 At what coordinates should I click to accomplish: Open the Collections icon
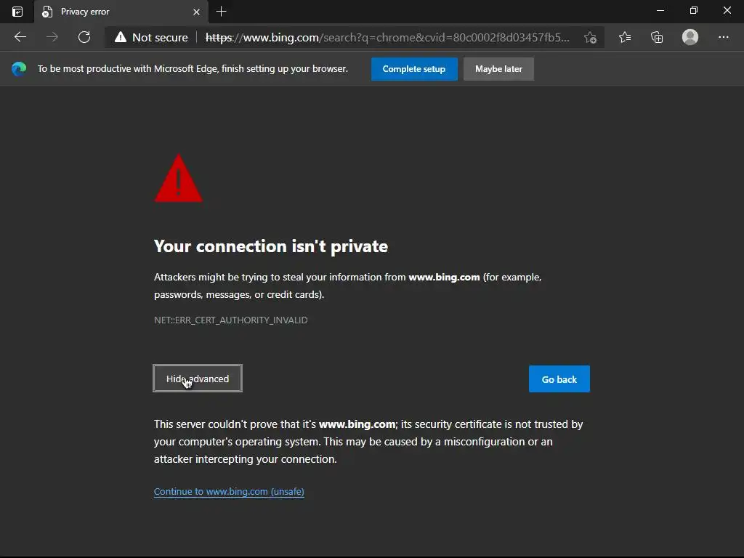pyautogui.click(x=657, y=37)
